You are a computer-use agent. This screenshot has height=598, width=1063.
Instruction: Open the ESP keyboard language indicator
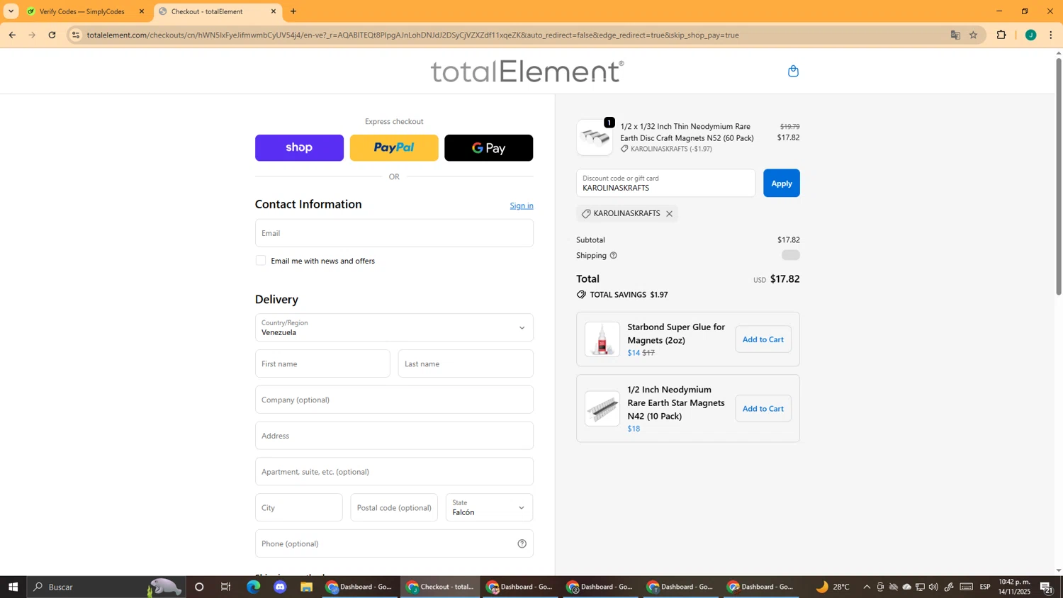pos(985,587)
